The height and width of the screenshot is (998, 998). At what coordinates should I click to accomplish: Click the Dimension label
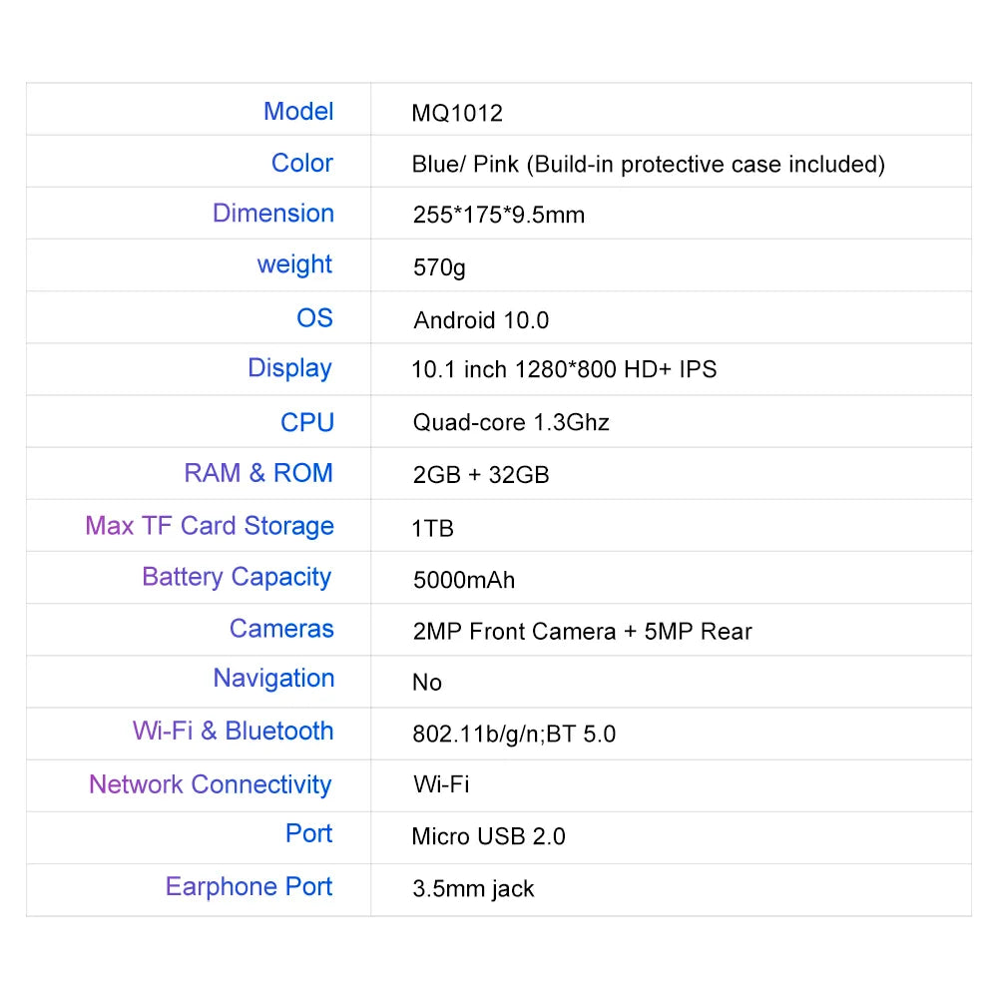click(x=273, y=214)
